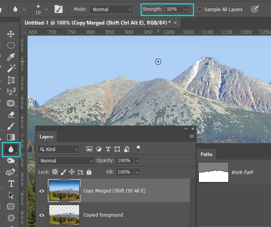Open the brush settings panel icon

pyautogui.click(x=58, y=9)
